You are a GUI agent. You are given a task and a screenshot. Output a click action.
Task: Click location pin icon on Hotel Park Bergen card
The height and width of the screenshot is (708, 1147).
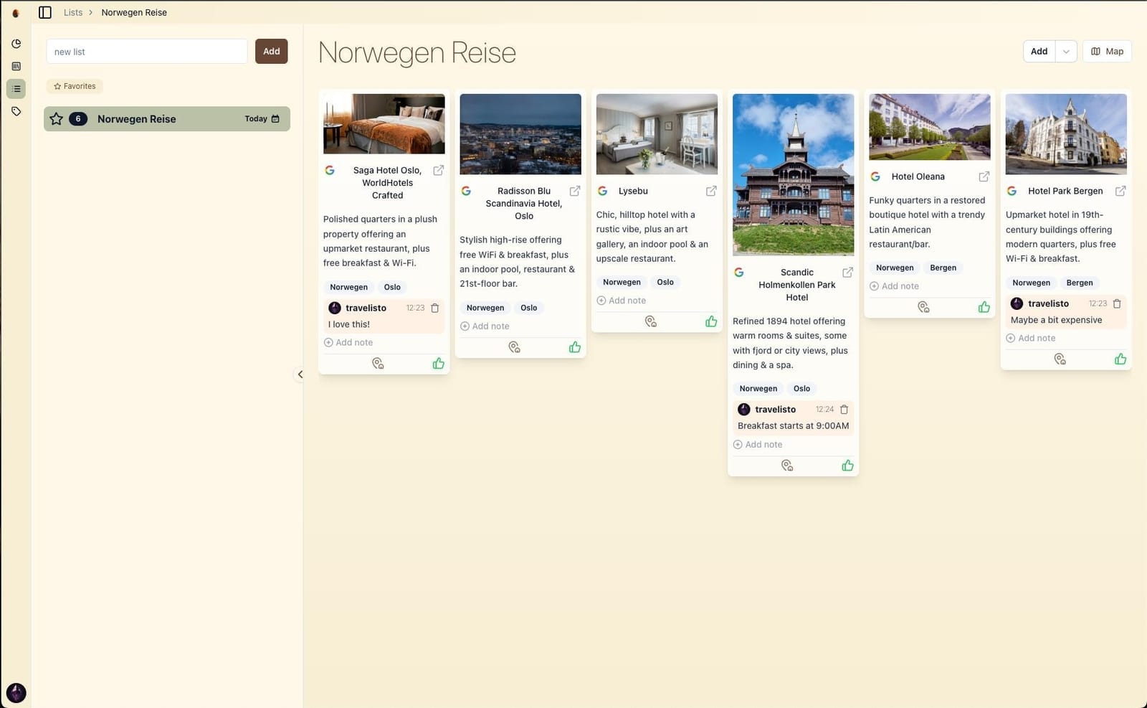coord(1060,359)
